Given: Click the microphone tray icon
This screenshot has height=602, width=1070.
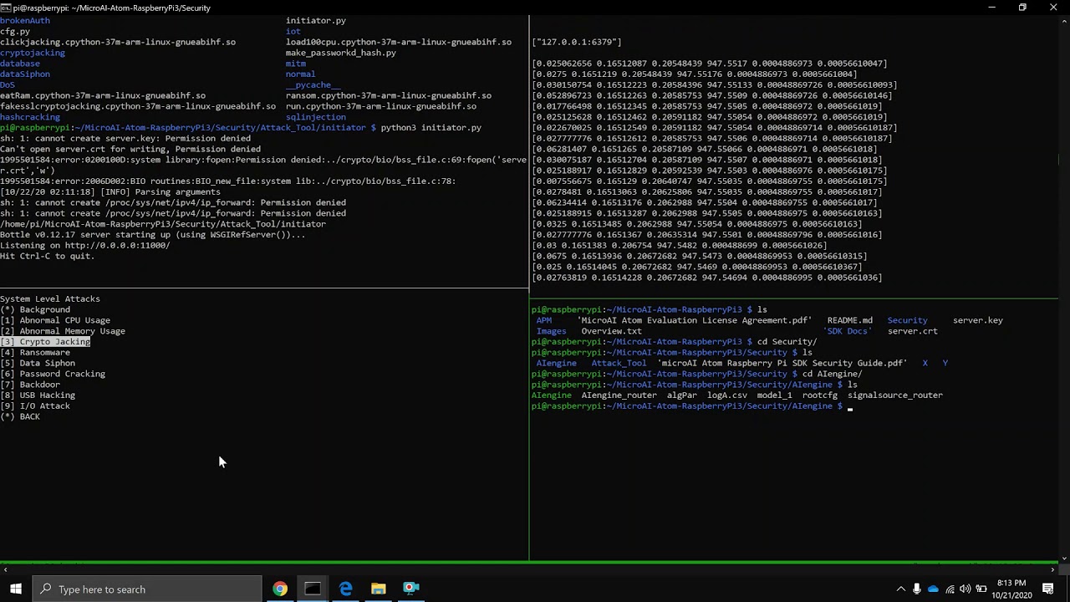Looking at the screenshot, I should click(x=917, y=589).
